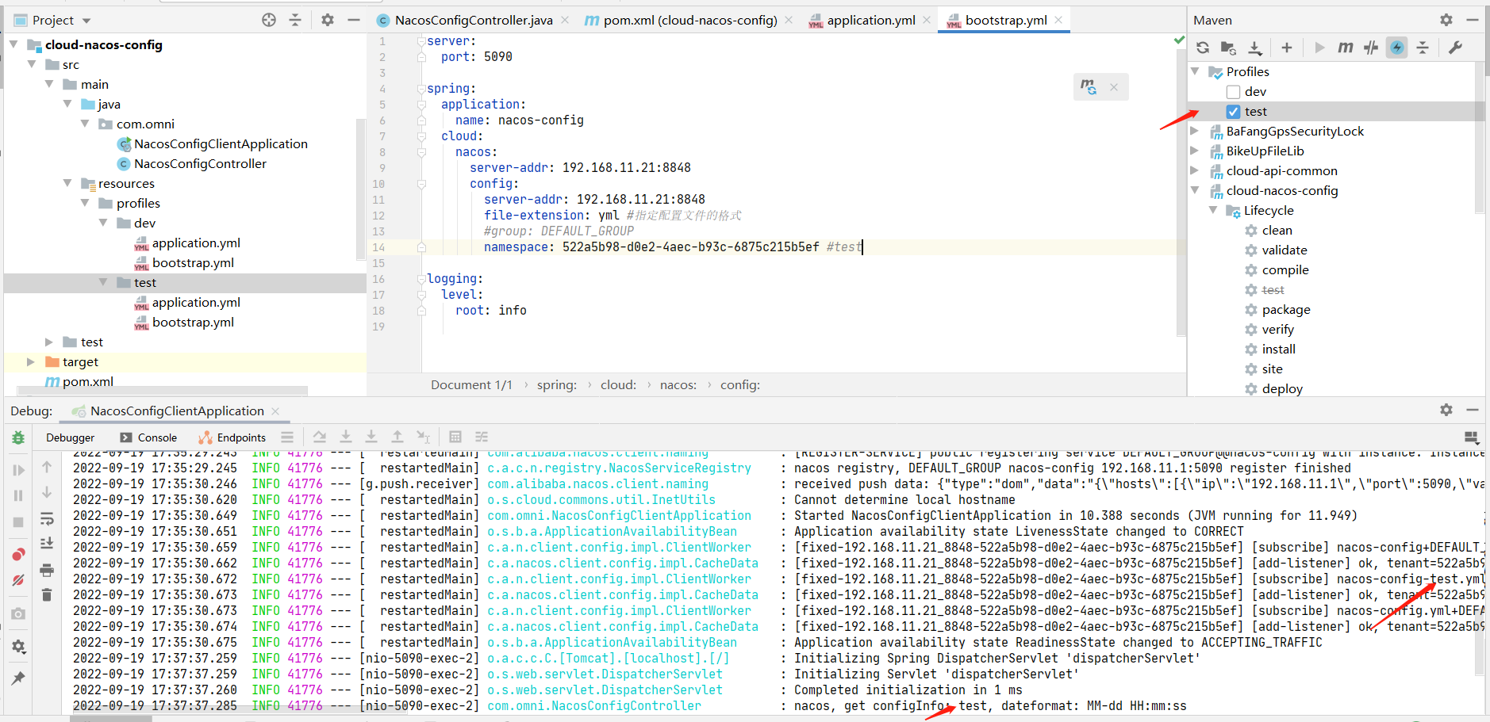Select NacosConfigController in Project tree
Image resolution: width=1490 pixels, height=722 pixels.
[x=200, y=164]
